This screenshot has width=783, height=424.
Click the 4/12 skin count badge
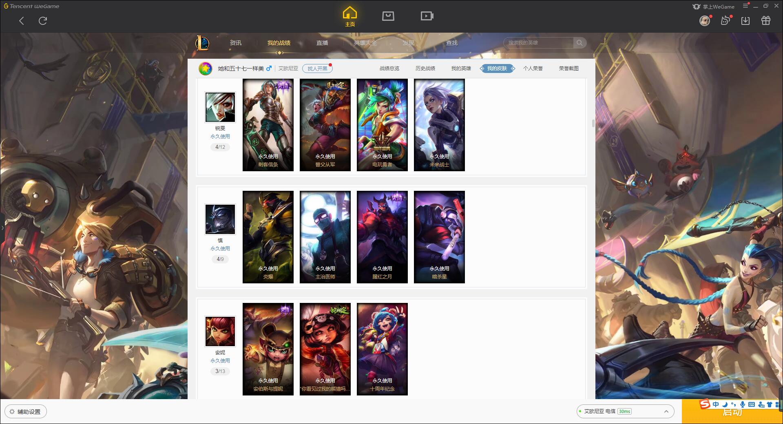pos(220,147)
